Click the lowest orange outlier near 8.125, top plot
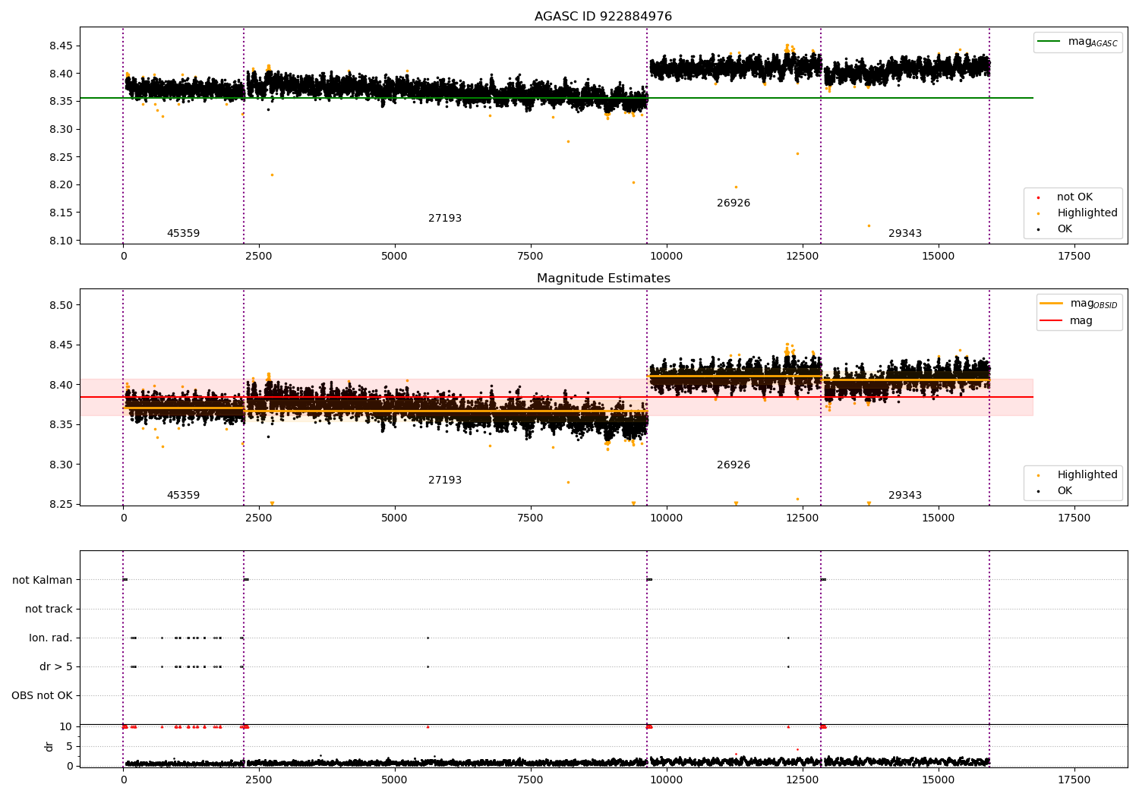This screenshot has height=797, width=1139. click(x=869, y=225)
